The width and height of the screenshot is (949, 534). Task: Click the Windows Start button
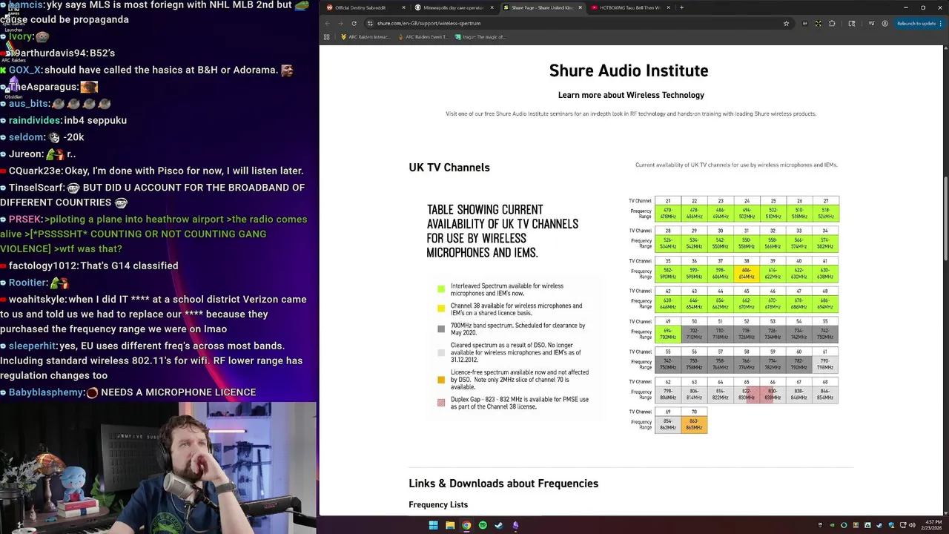pyautogui.click(x=433, y=525)
